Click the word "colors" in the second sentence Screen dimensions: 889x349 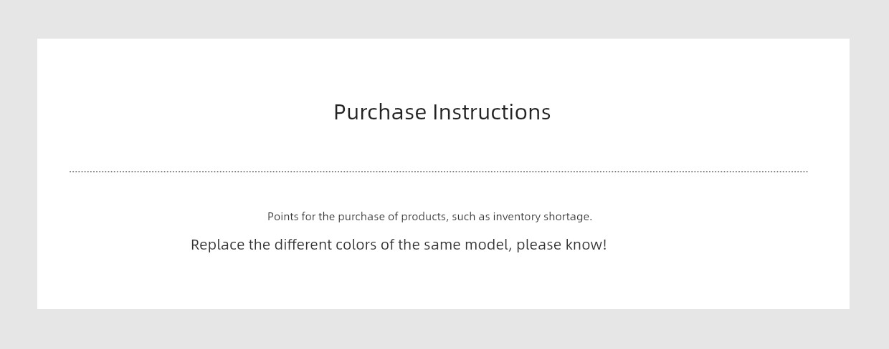pos(356,245)
